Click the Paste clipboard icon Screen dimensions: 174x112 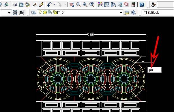27,5
